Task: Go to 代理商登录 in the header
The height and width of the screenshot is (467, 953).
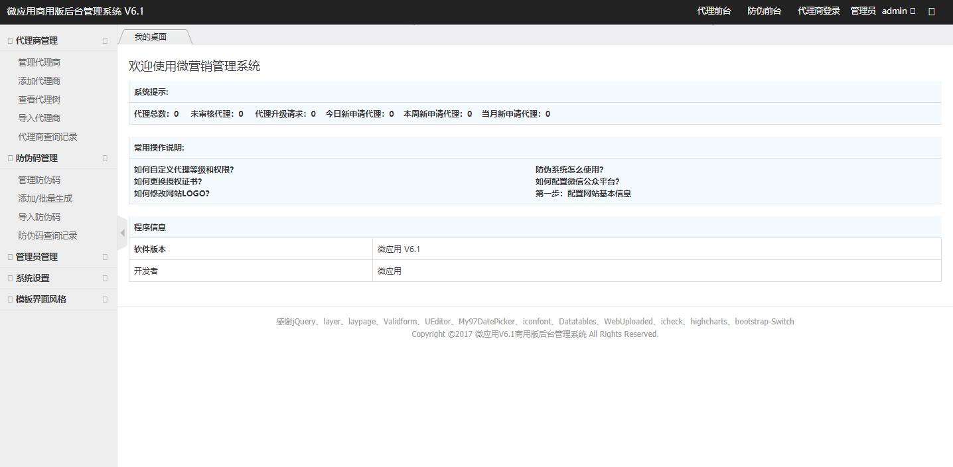Action: point(819,11)
